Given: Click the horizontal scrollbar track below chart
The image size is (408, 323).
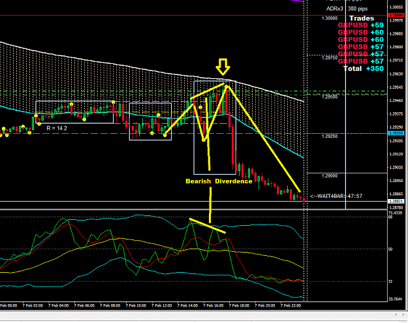Looking at the screenshot, I should pyautogui.click(x=195, y=315).
